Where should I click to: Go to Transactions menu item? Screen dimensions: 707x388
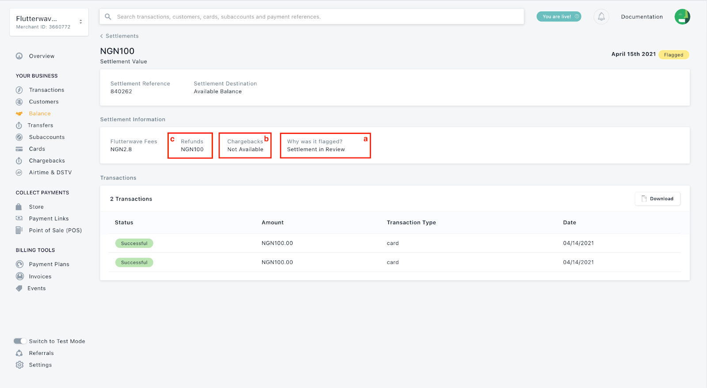[x=47, y=90]
